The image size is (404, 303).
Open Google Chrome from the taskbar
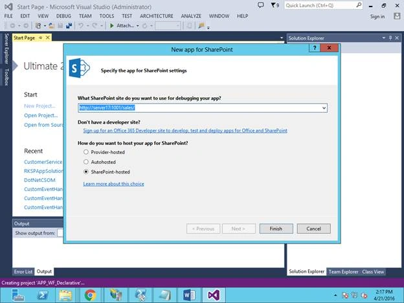(x=90, y=295)
